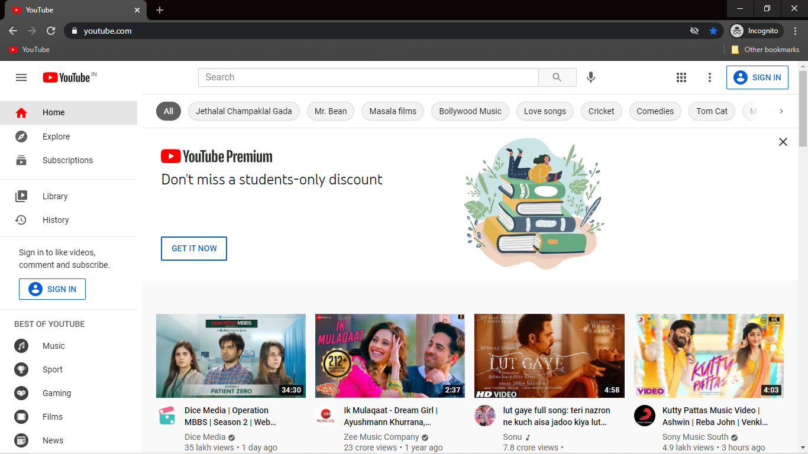Select the Mr. Bean chip
The height and width of the screenshot is (454, 808).
[331, 111]
